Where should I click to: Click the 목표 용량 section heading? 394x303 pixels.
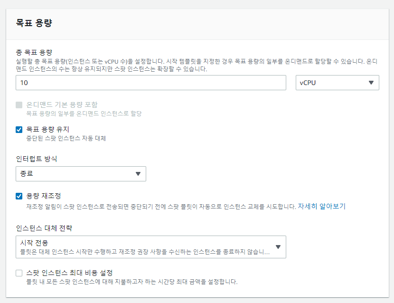[x=34, y=23]
